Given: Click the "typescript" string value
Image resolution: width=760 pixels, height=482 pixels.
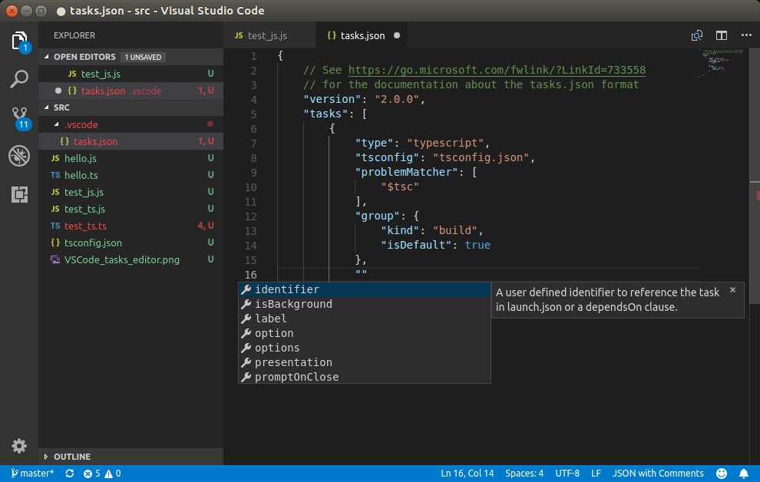Looking at the screenshot, I should [445, 144].
